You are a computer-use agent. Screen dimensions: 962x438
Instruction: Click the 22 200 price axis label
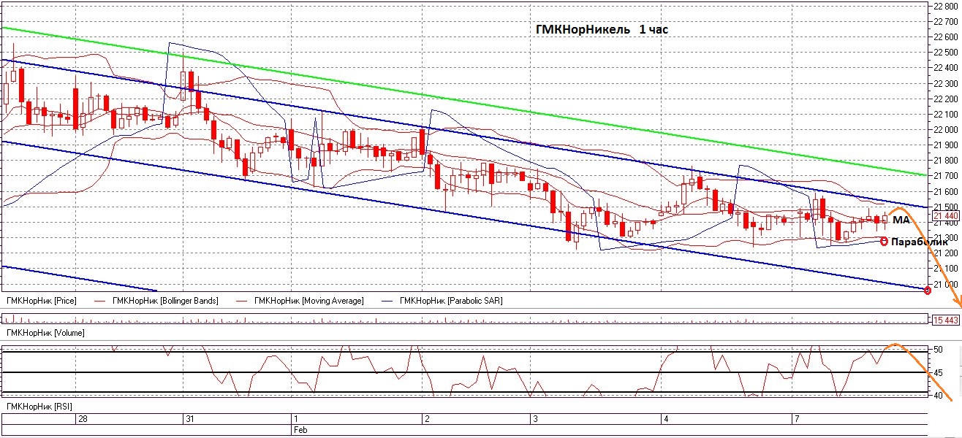coord(946,99)
